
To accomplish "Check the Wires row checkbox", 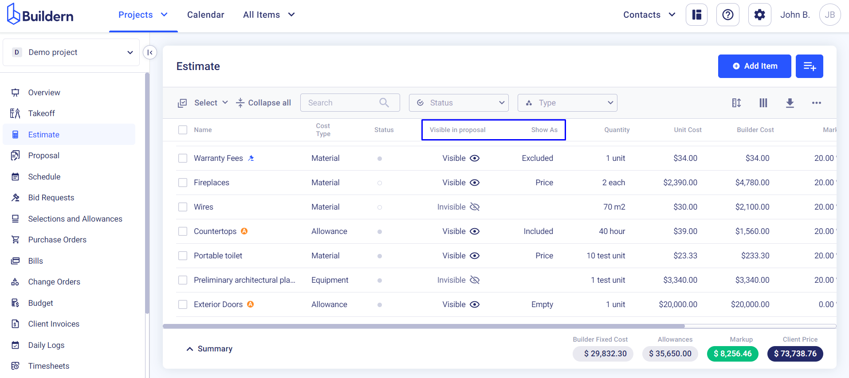I will [x=183, y=207].
